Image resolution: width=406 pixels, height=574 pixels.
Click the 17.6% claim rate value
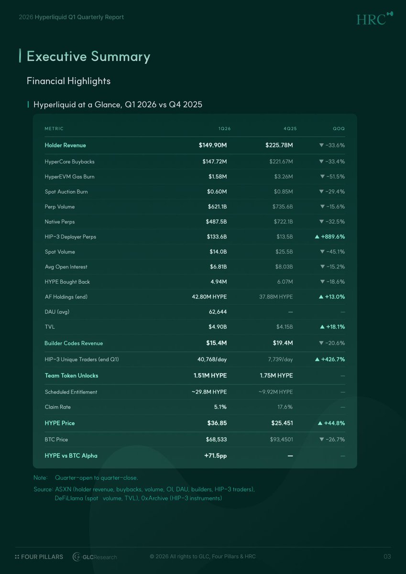(x=285, y=407)
